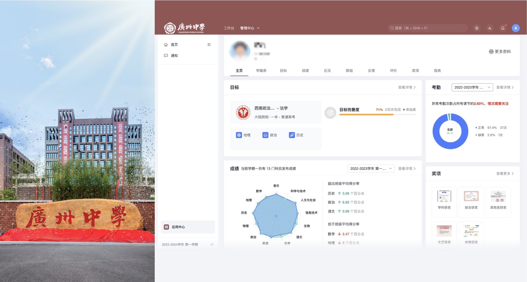Click 更多资料 button

500,51
